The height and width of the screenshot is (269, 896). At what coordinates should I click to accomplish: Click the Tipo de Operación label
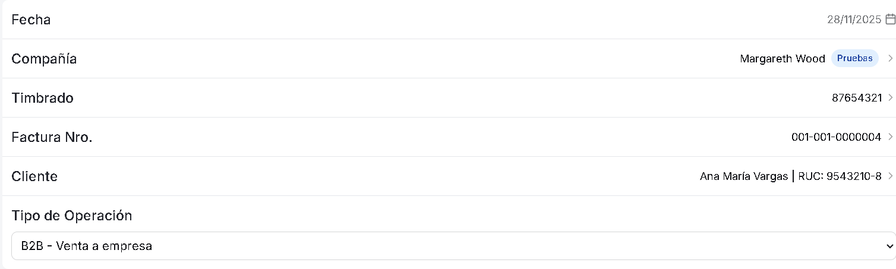coord(71,216)
